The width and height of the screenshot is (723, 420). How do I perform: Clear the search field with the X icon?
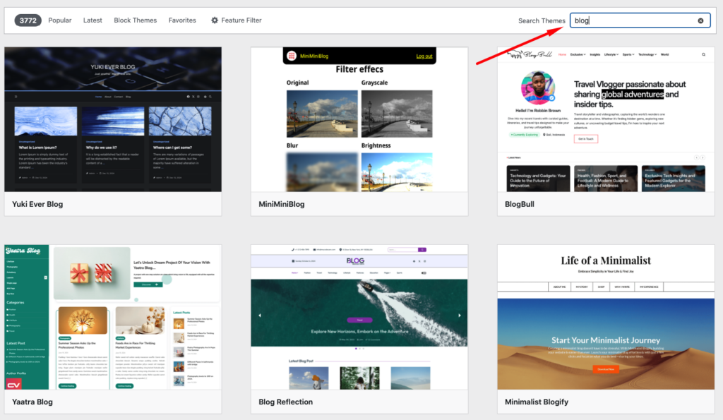tap(700, 20)
